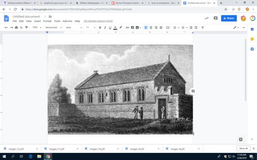Screen dimensions: 257x160
Task: Open the Edit menu
Action: tap(21, 21)
